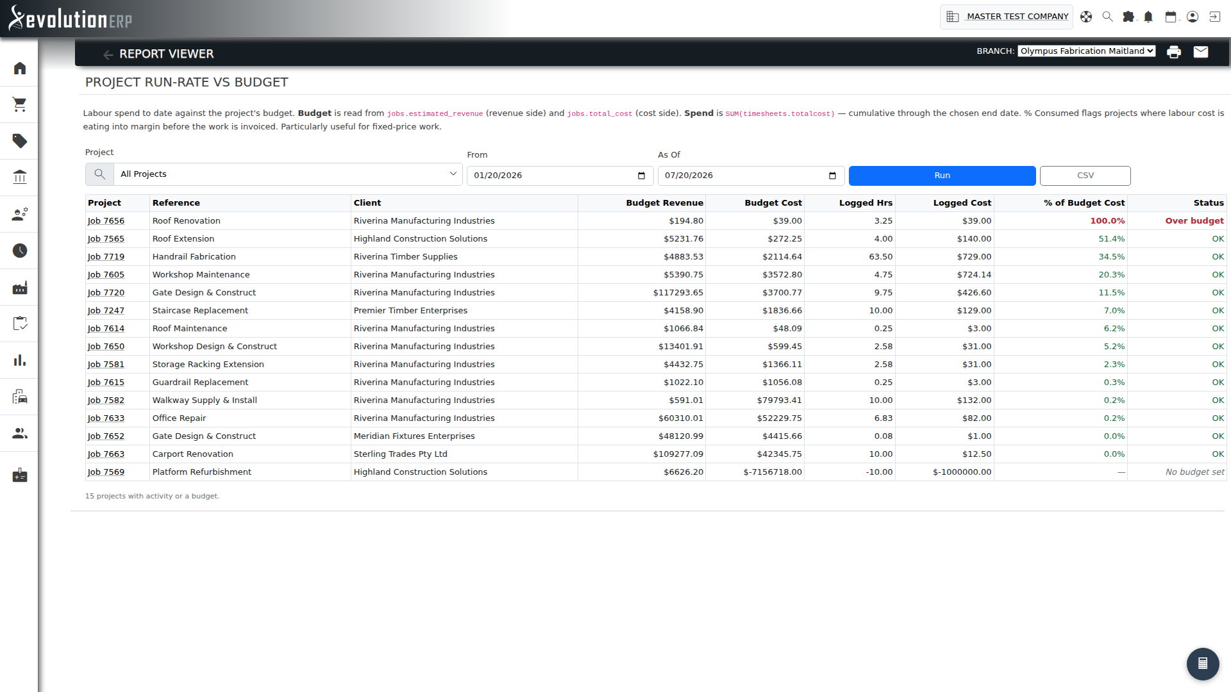This screenshot has width=1231, height=692.
Task: Open Job 7615 link
Action: 106,383
